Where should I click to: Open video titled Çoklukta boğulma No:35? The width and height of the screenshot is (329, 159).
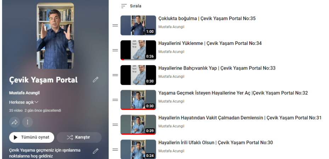click(207, 18)
